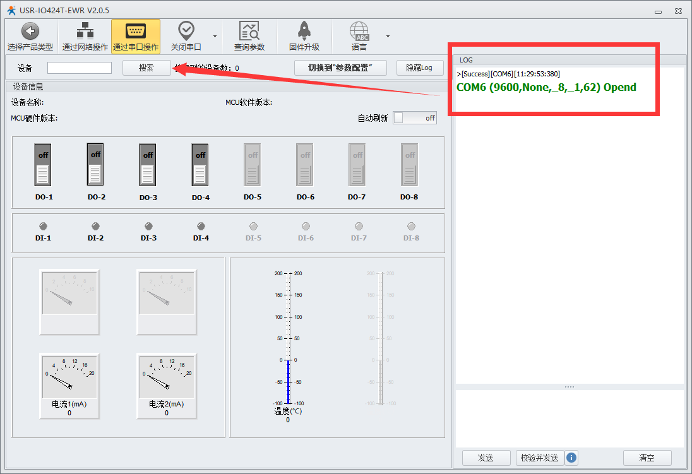Expand the 关闭串口 dropdown arrow

(x=215, y=36)
